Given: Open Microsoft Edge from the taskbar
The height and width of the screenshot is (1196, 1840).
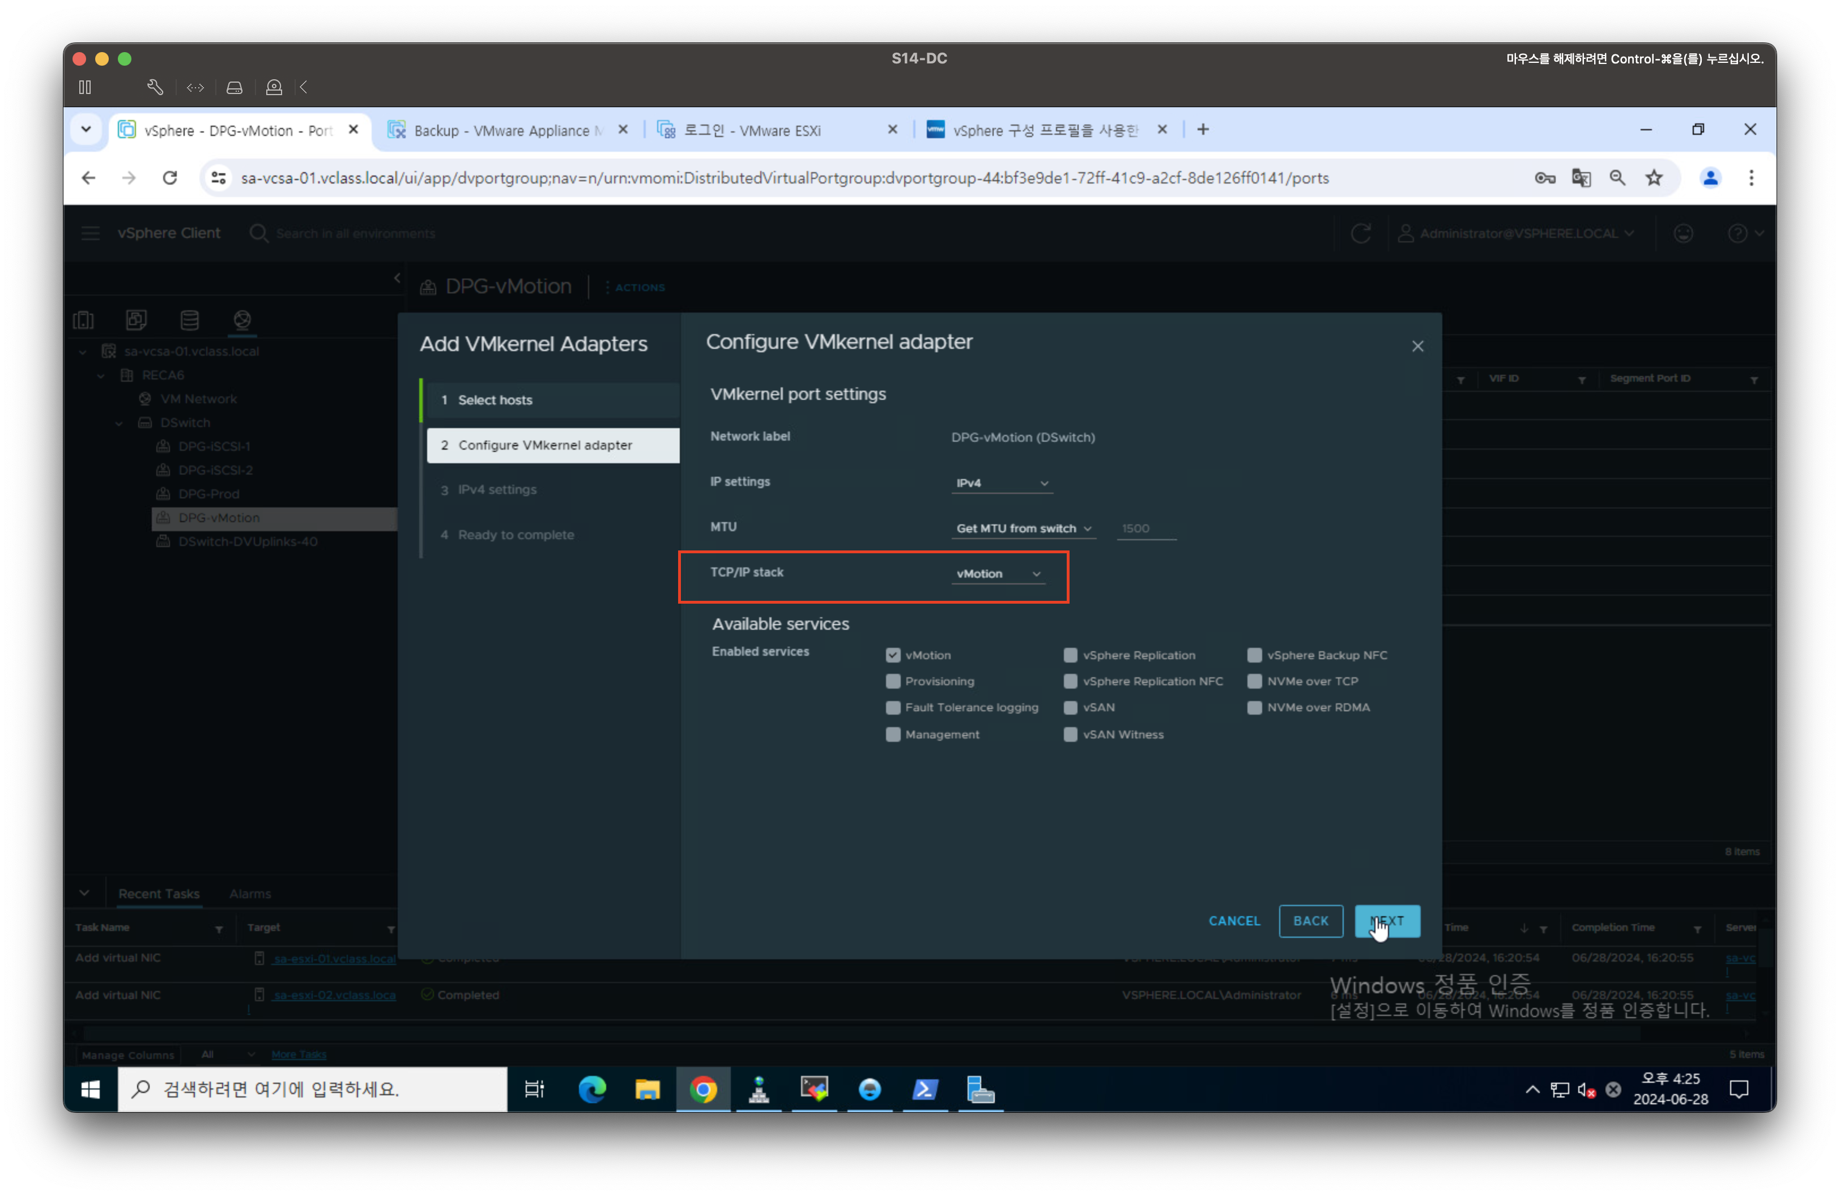Looking at the screenshot, I should [x=592, y=1090].
